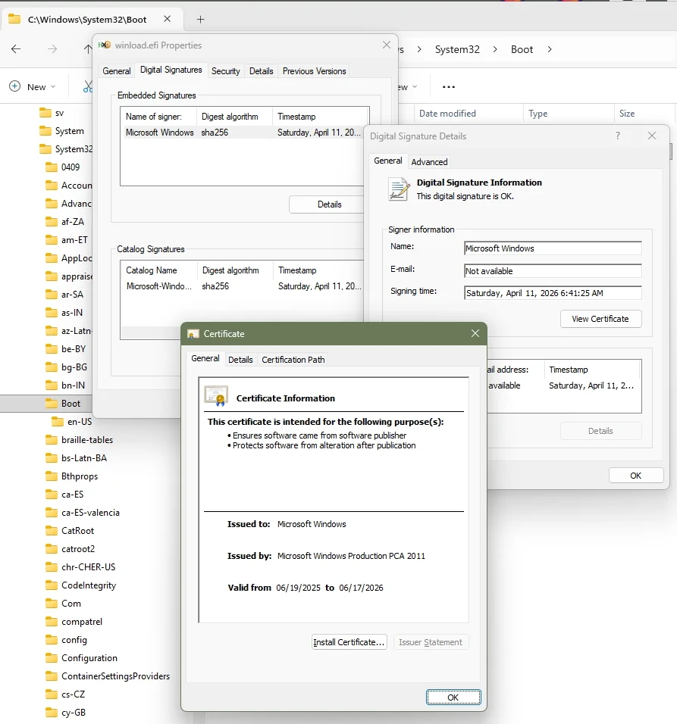Open the Certification Path tab
The image size is (677, 724).
click(x=293, y=360)
